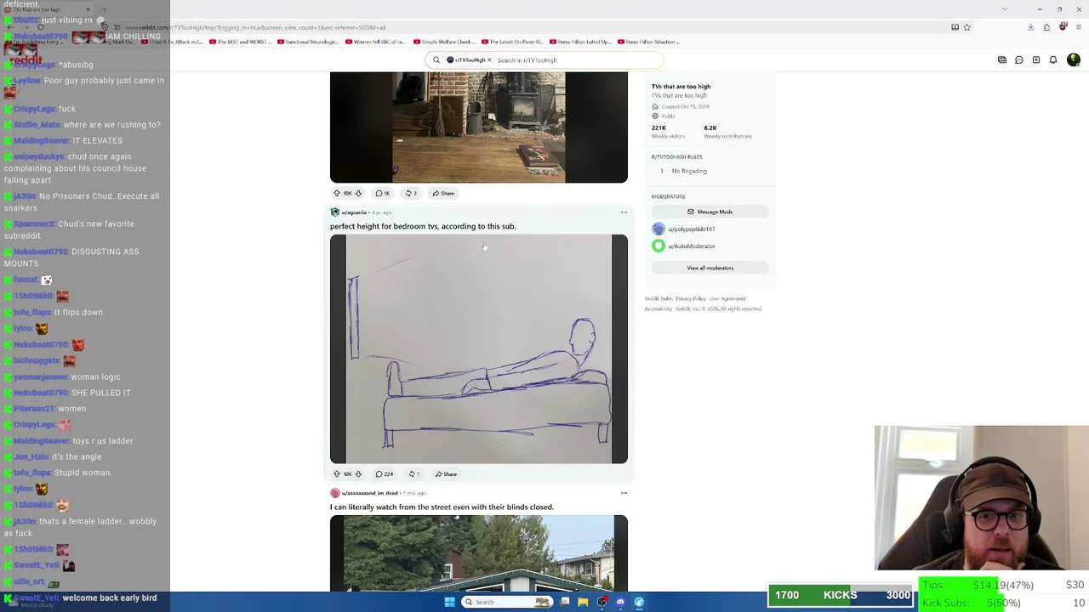Screen dimensions: 1089x612
Task: Click the Windows taskbar Search box
Action: point(507,602)
